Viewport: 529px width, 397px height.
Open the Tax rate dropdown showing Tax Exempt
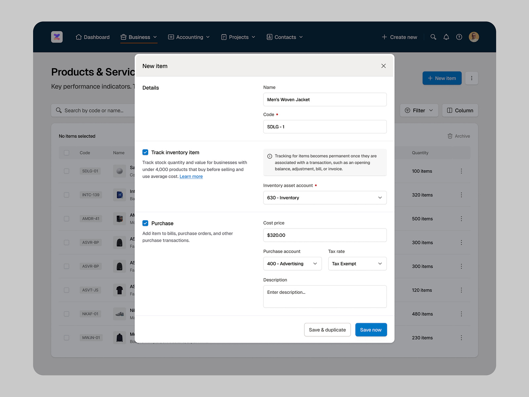tap(357, 264)
